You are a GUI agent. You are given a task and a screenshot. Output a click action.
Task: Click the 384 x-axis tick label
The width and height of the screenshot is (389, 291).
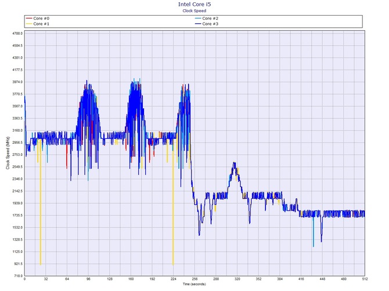[280, 279]
